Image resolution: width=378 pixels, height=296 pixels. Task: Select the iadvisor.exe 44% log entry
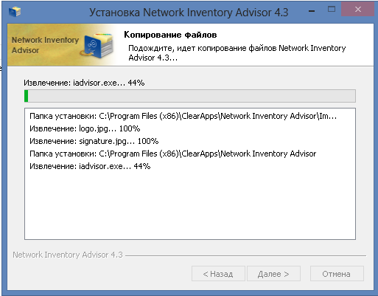point(90,166)
